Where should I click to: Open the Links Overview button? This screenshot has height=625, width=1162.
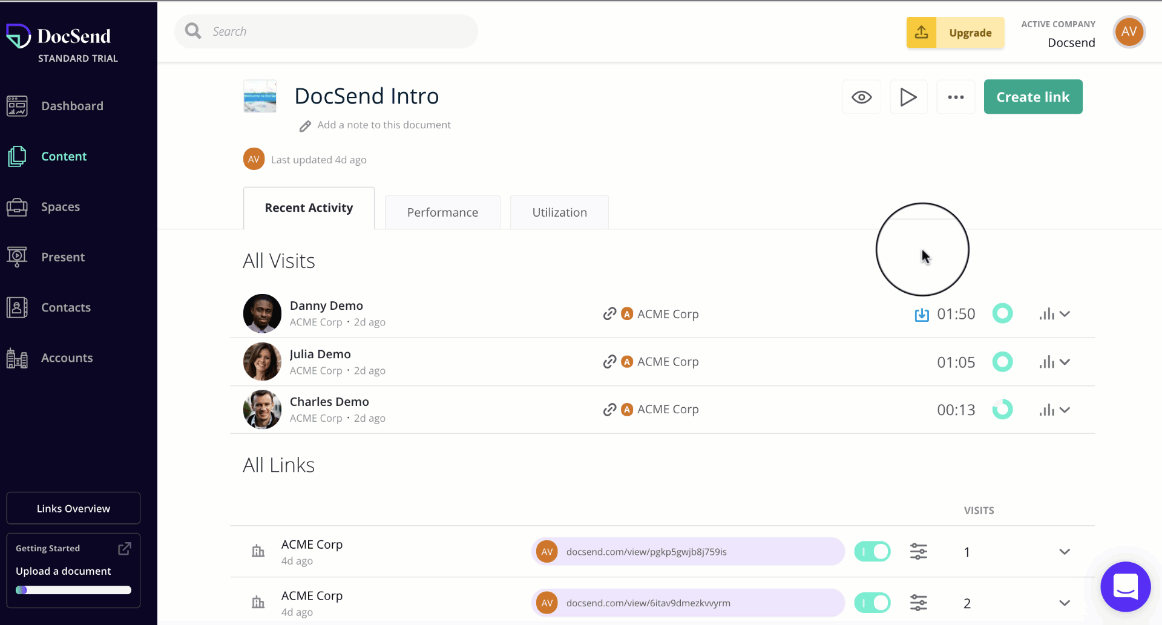coord(73,508)
